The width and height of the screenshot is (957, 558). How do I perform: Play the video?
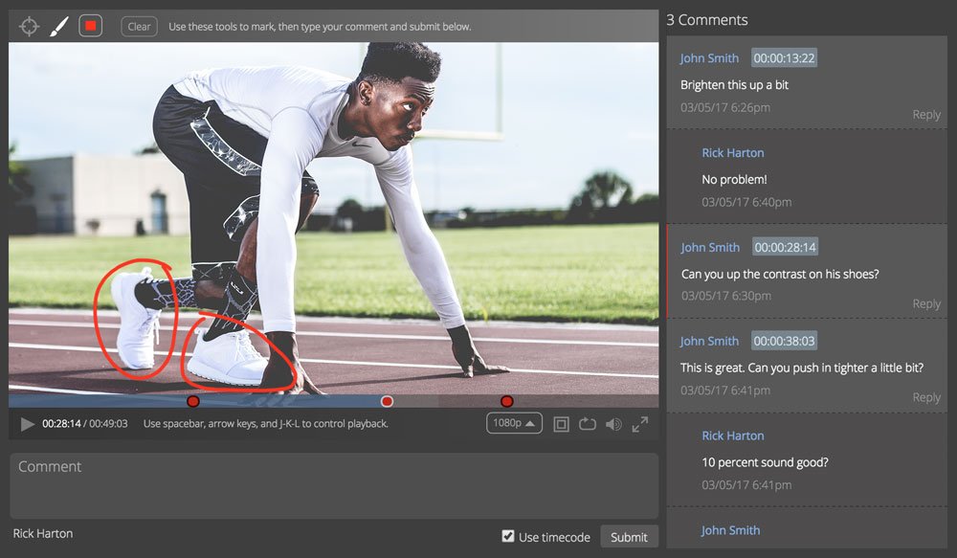(27, 424)
